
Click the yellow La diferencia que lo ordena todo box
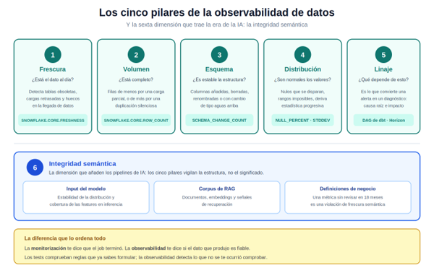coord(217,246)
